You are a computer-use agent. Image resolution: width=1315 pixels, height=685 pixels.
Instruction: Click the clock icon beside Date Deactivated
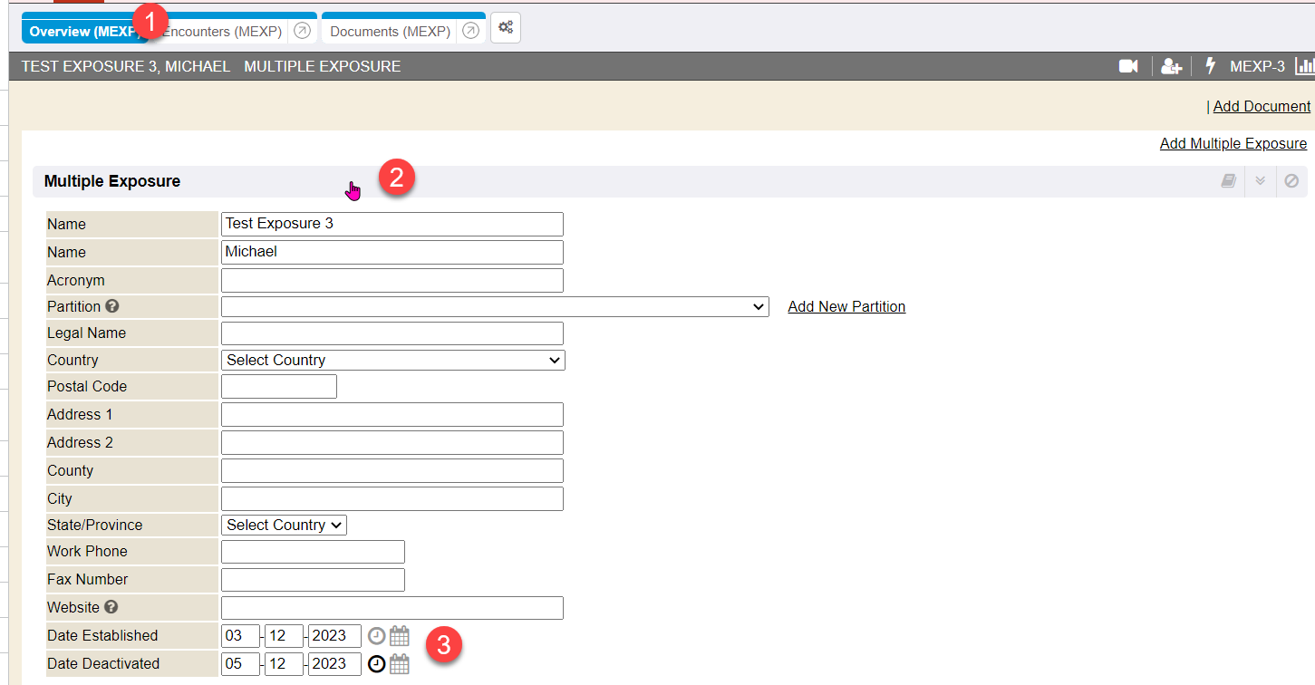[376, 664]
